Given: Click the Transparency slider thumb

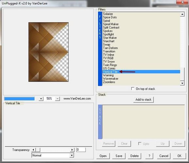Looking at the screenshot, I should coord(38,150).
